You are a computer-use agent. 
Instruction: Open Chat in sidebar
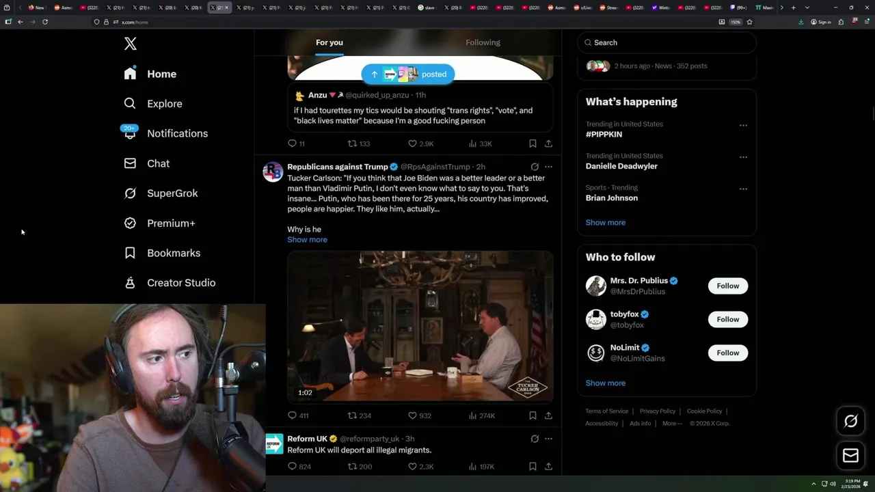[146, 163]
